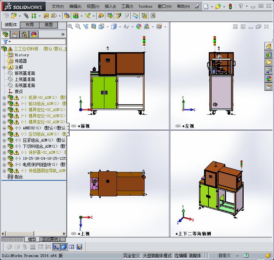Open the Display Style dropdown arrow
The width and height of the screenshot is (274, 260).
(x=120, y=27)
